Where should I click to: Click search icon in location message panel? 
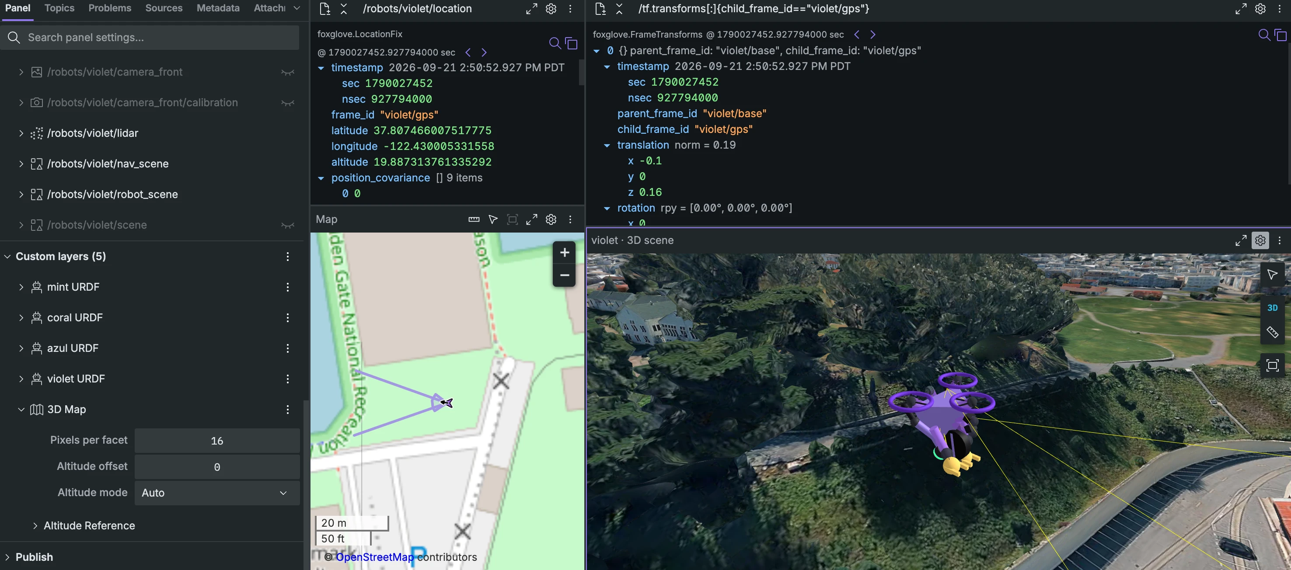point(555,43)
